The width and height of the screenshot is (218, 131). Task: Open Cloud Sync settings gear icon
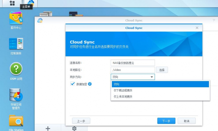click(74, 128)
